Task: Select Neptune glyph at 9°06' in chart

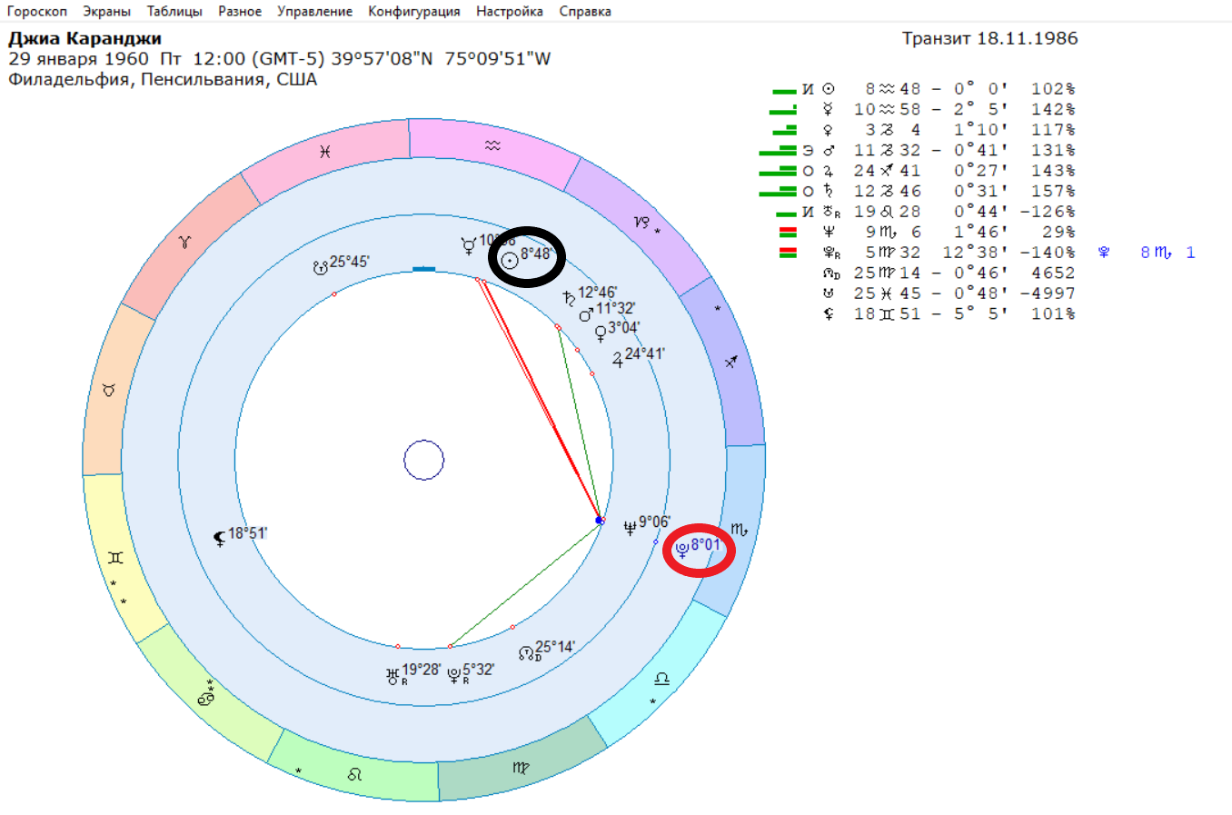Action: 630,528
